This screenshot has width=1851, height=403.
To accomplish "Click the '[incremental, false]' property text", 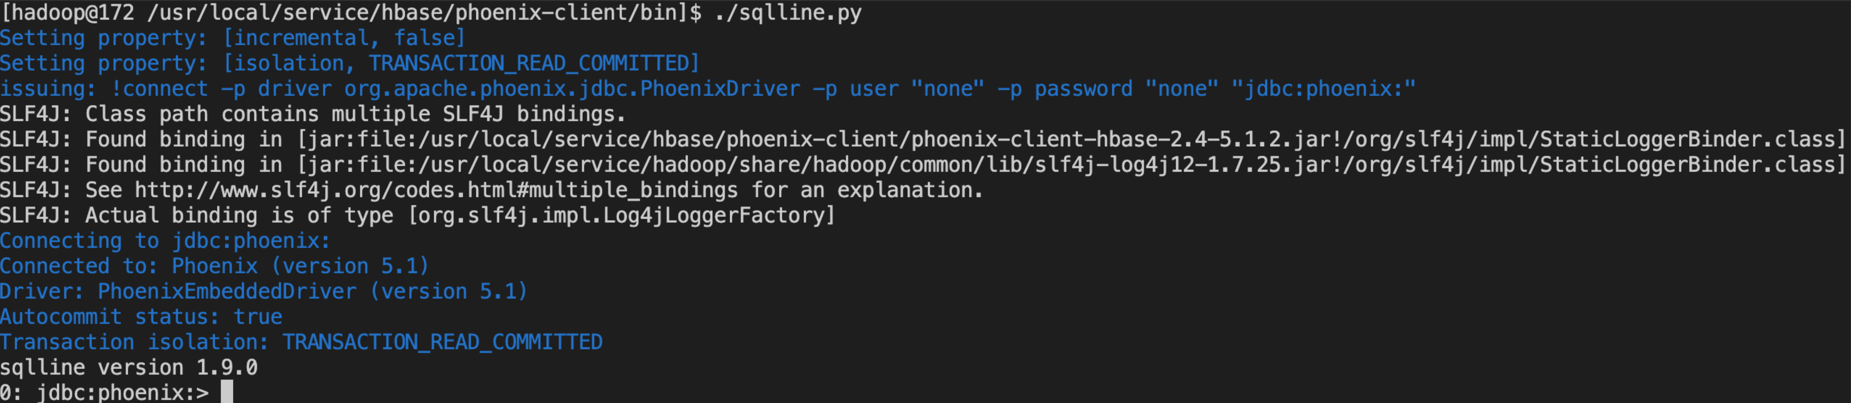I will tap(344, 38).
